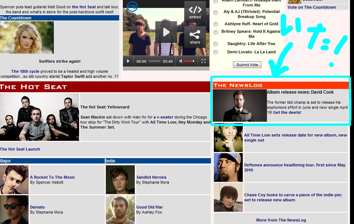This screenshot has height=224, width=354.
Task: Enter fullscreen mode on video player
Action: pos(203,61)
